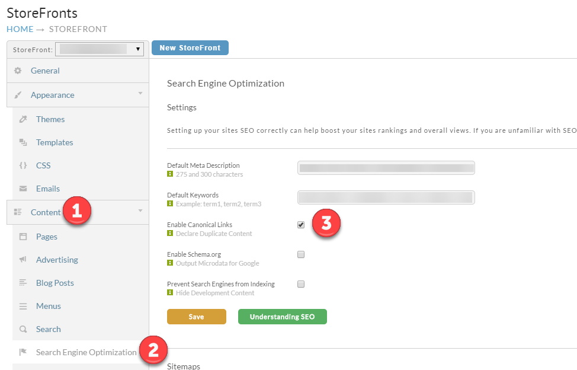The width and height of the screenshot is (577, 370).
Task: Click the Enable Schema.org label
Action: (194, 254)
